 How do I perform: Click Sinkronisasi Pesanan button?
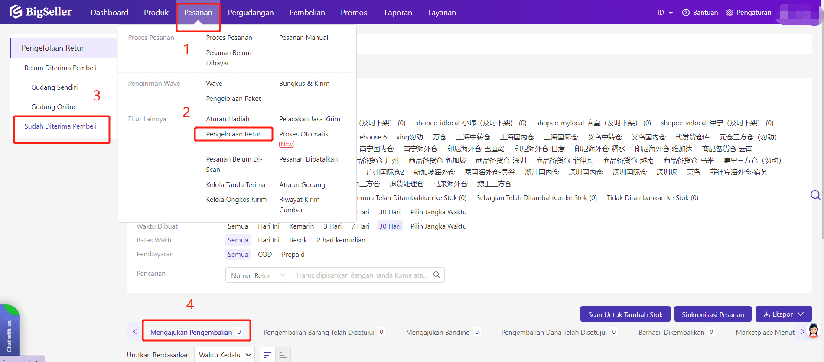(x=713, y=314)
